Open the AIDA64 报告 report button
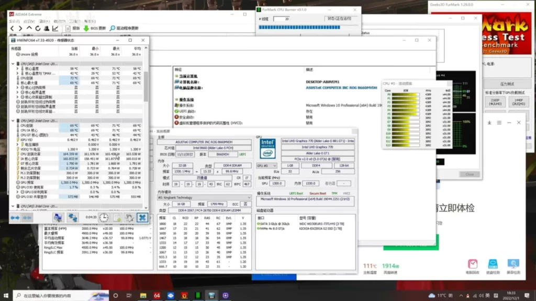Viewport: 536px width, 301px height. pos(72,28)
